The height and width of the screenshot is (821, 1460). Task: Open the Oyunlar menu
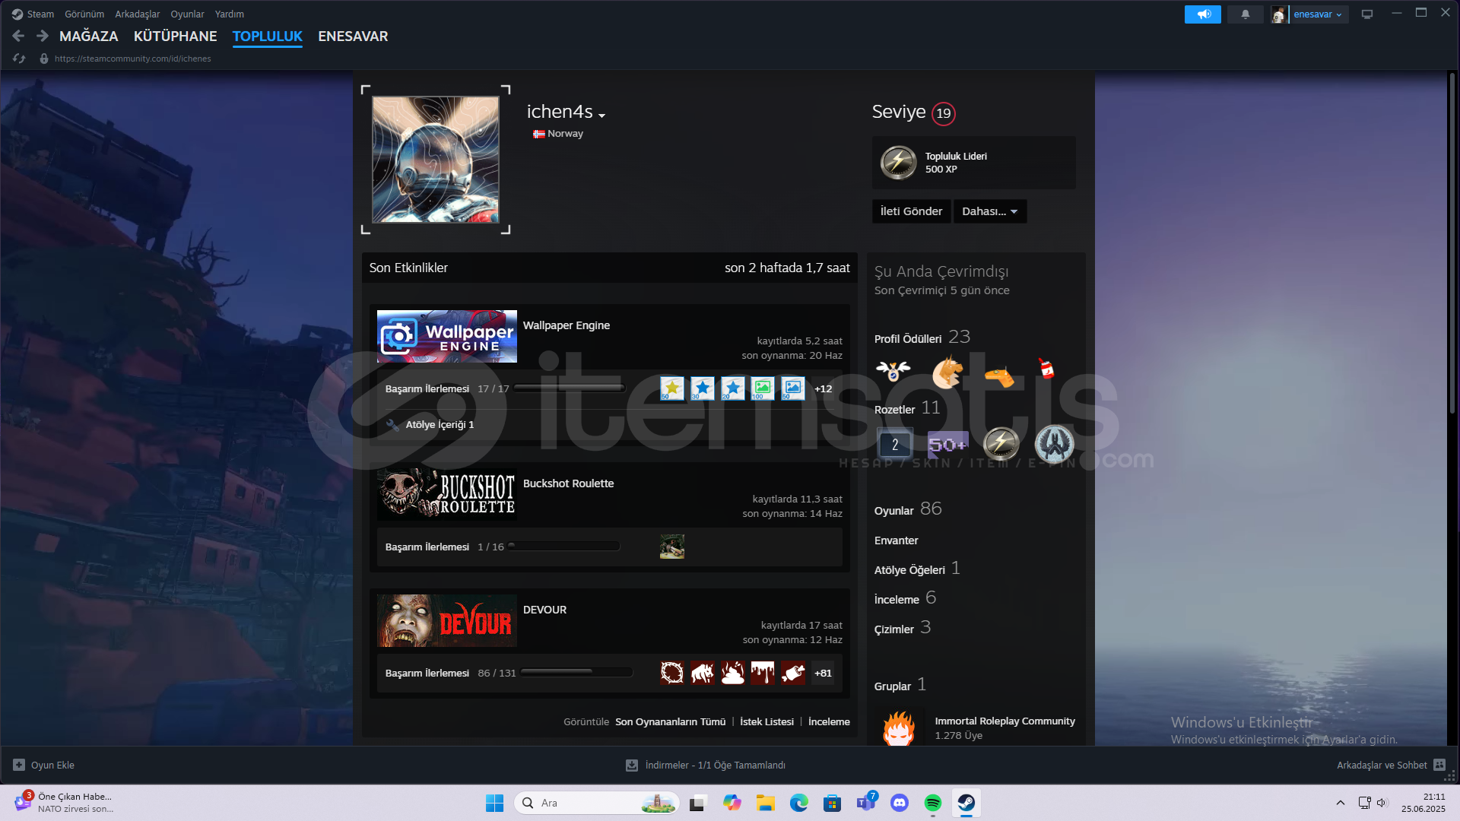[187, 14]
